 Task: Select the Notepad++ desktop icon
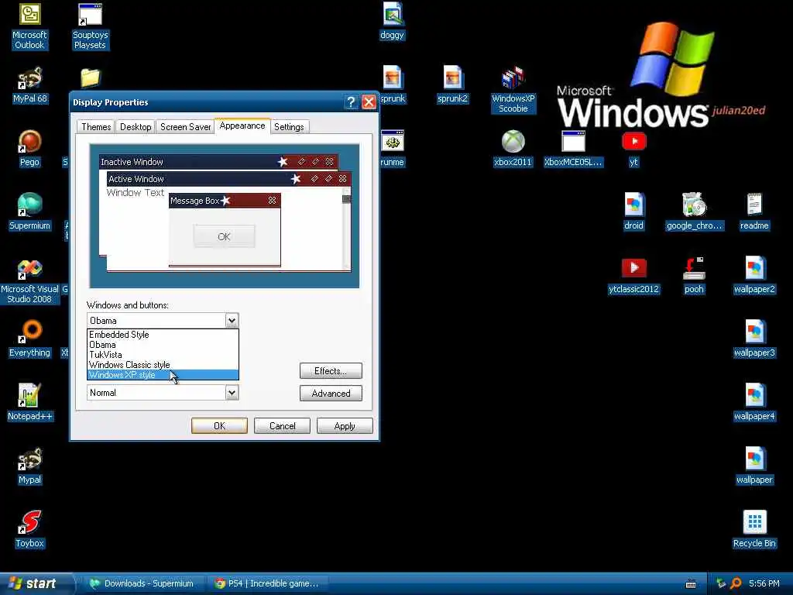pyautogui.click(x=29, y=403)
